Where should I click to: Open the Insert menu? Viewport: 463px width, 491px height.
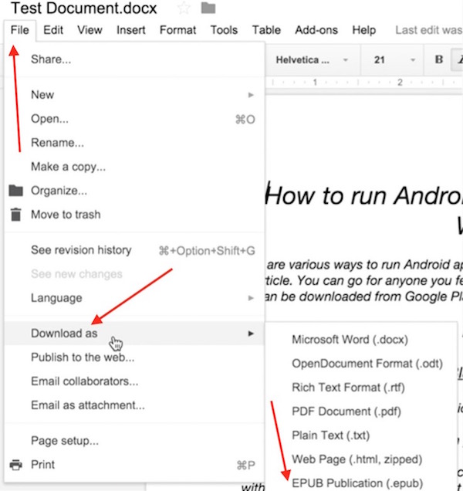pyautogui.click(x=131, y=30)
